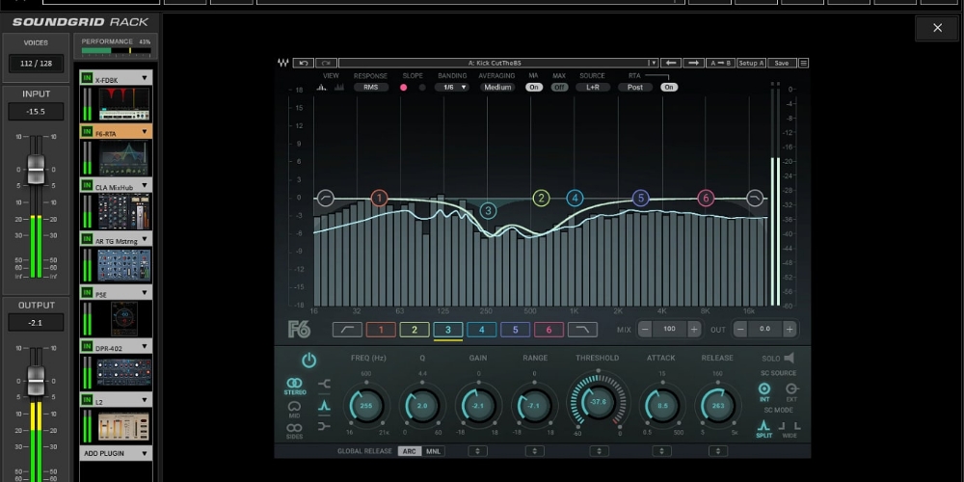Viewport: 964px width, 482px height.
Task: Load the previous preset with left arrow
Action: tap(671, 63)
